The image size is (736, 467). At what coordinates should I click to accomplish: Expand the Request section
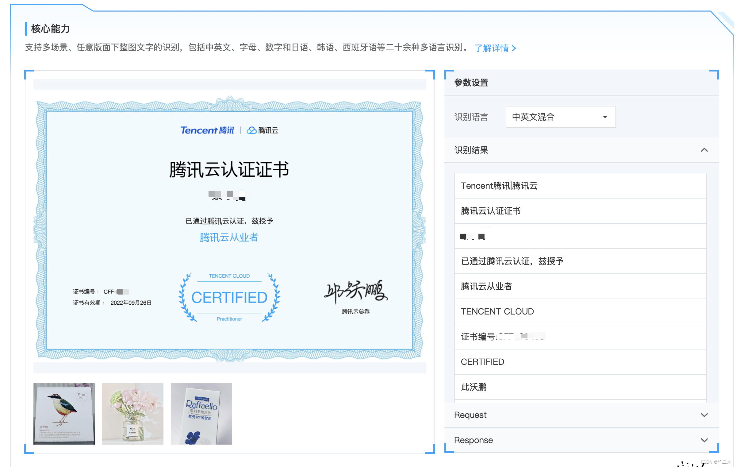[x=581, y=415]
